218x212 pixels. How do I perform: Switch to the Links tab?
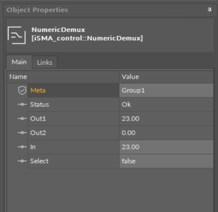pos(45,63)
